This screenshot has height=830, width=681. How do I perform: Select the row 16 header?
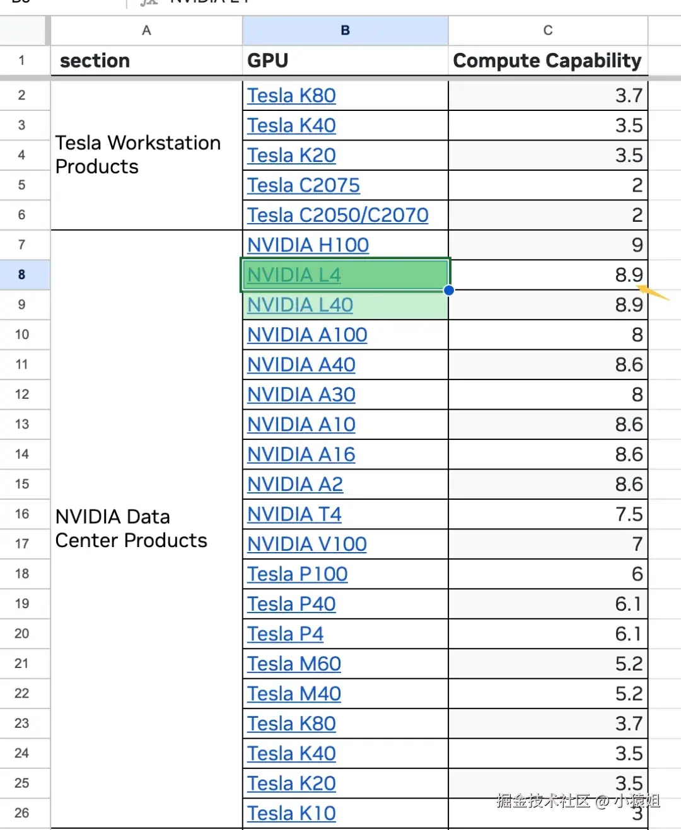(22, 514)
